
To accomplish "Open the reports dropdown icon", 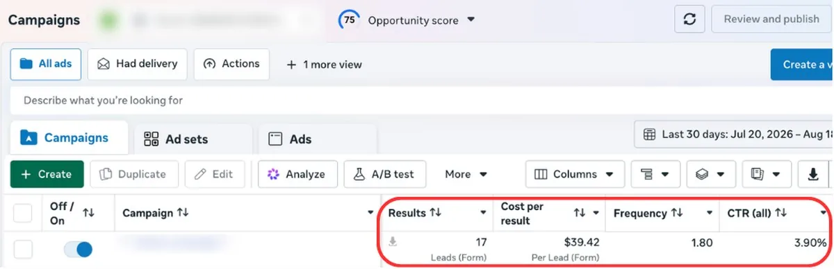I will [767, 174].
